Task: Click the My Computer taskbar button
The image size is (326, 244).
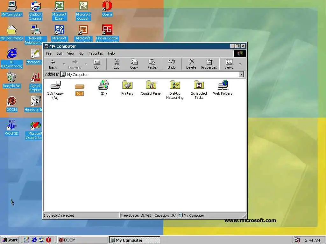Action: 135,240
